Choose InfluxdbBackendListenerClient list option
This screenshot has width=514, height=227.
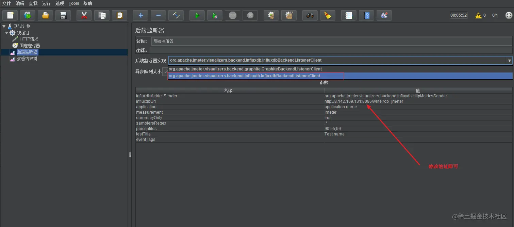[x=341, y=76]
